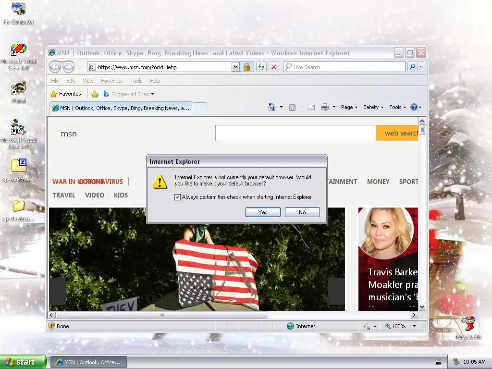Click No in the default browser dialog
The height and width of the screenshot is (369, 492).
point(302,212)
